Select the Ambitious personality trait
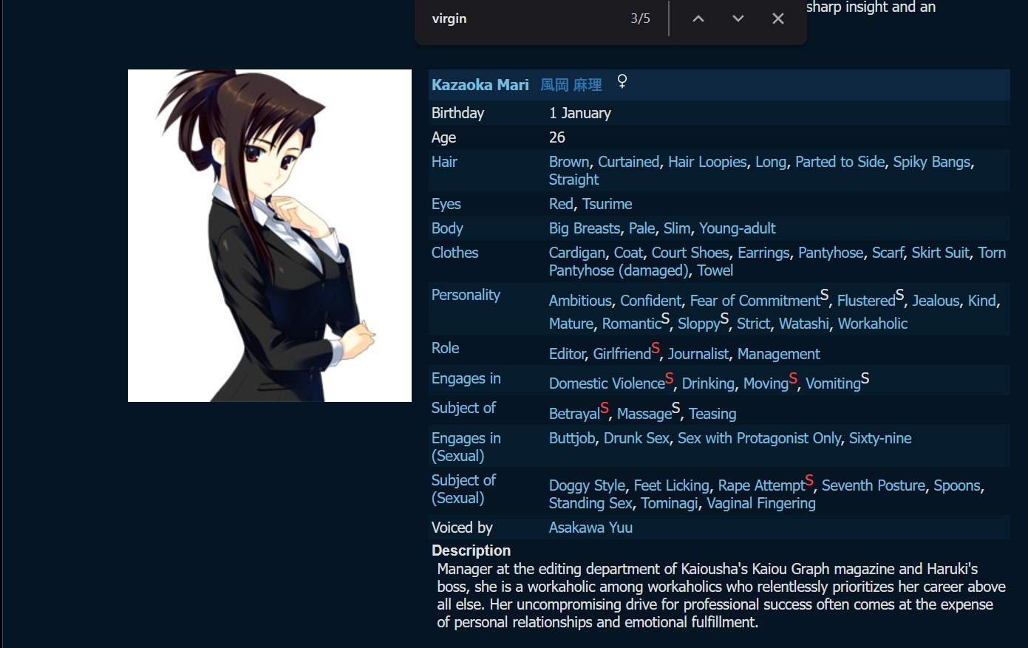This screenshot has height=648, width=1028. (580, 301)
